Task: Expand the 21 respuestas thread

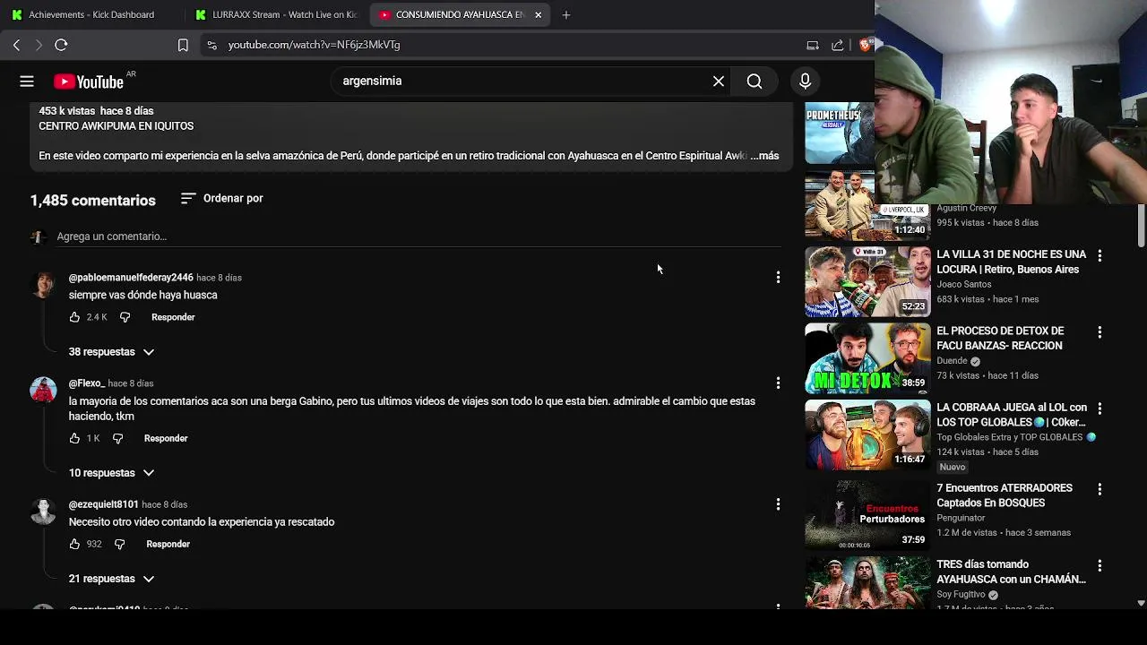Action: (x=111, y=579)
